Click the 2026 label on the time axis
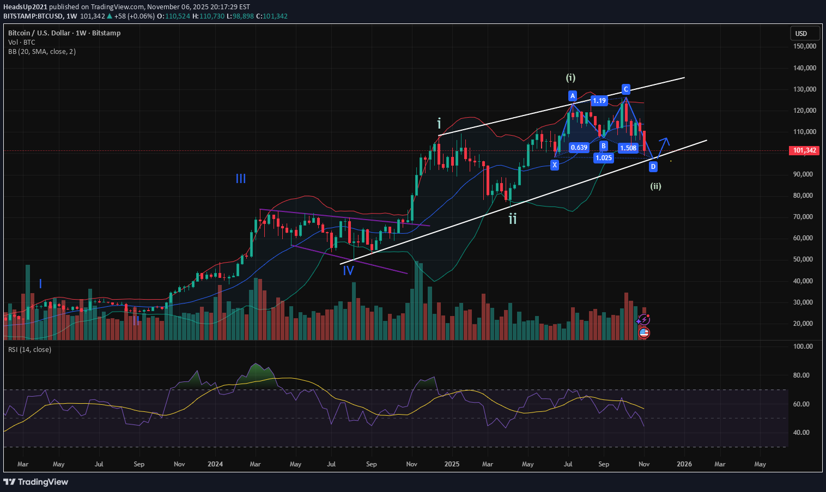Image resolution: width=826 pixels, height=492 pixels. click(684, 464)
